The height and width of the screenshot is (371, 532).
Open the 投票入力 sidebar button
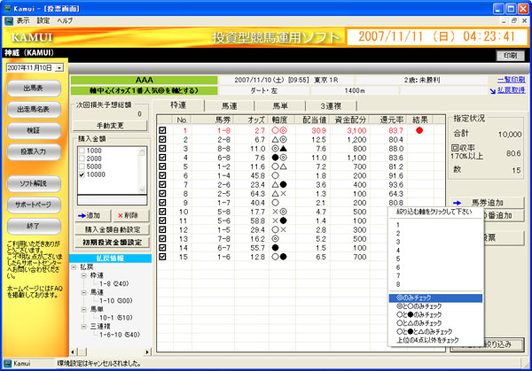pyautogui.click(x=35, y=151)
